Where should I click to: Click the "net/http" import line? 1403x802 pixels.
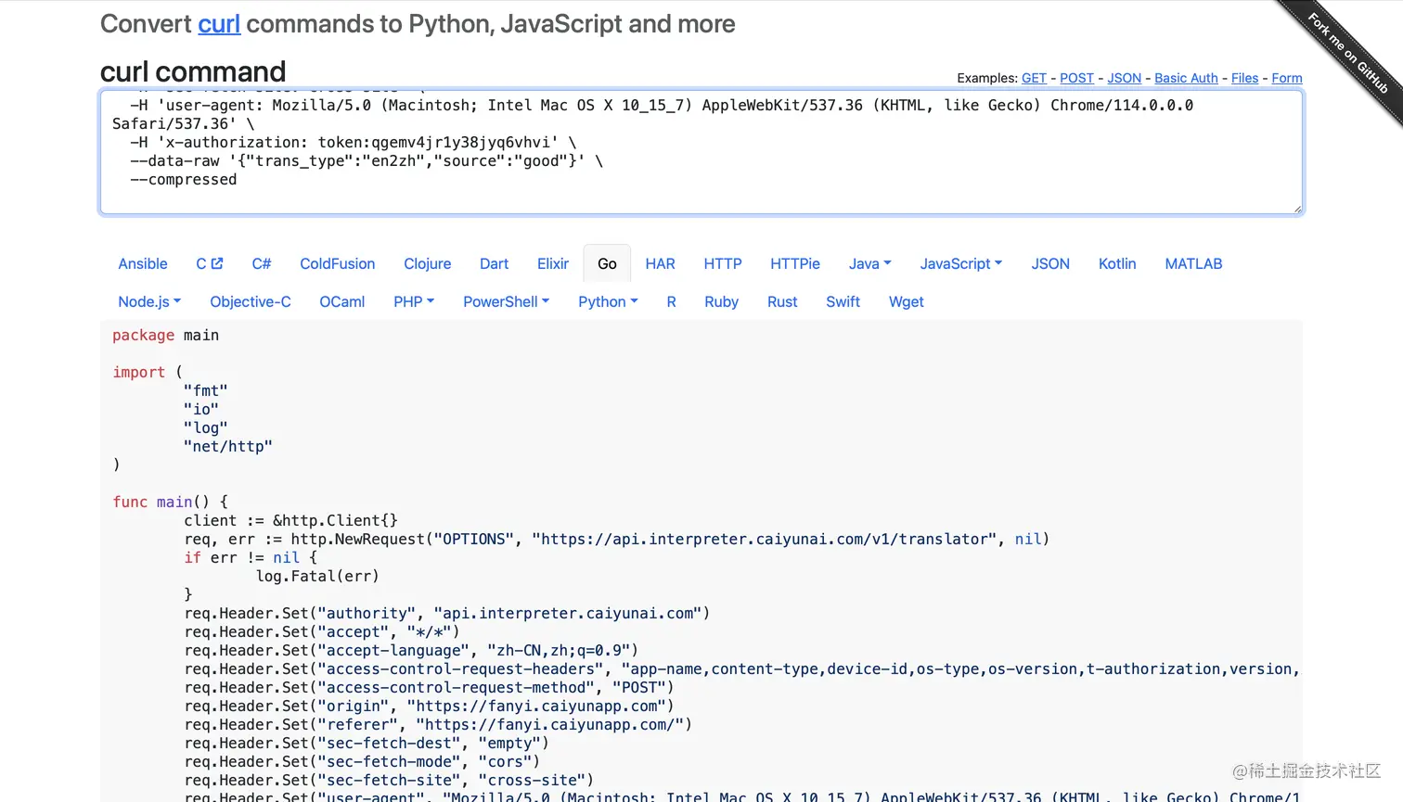(x=228, y=446)
